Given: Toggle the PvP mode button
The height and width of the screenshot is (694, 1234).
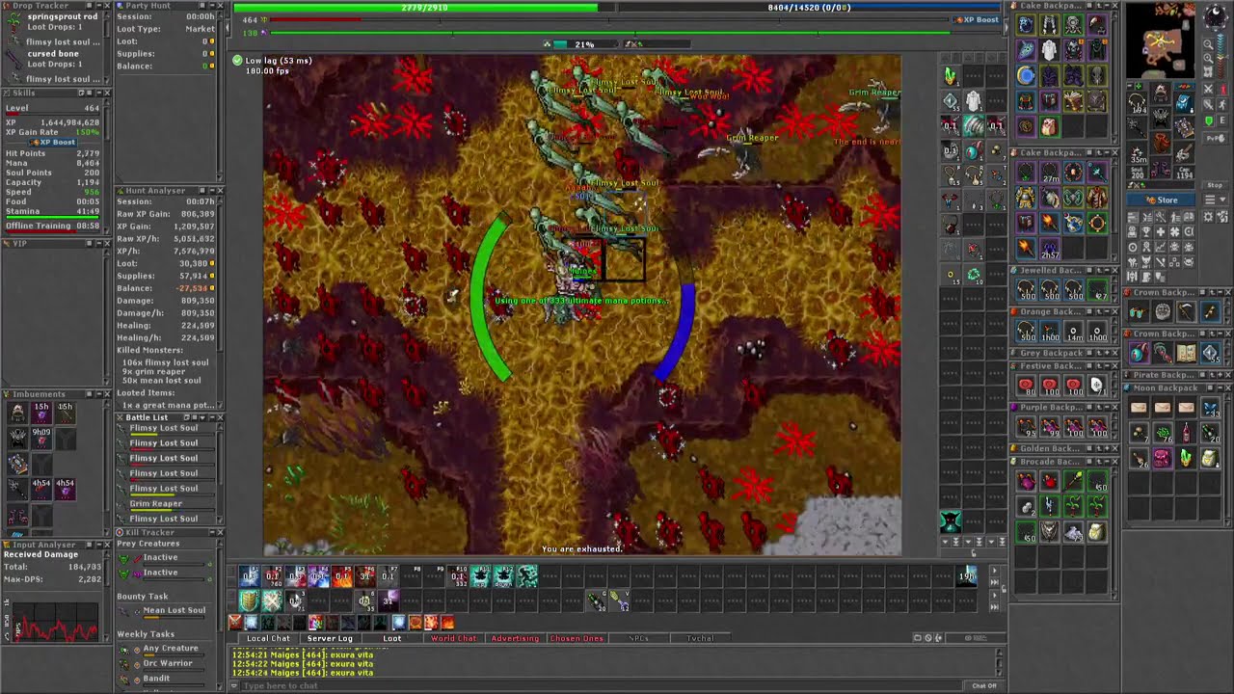Looking at the screenshot, I should (x=1215, y=139).
